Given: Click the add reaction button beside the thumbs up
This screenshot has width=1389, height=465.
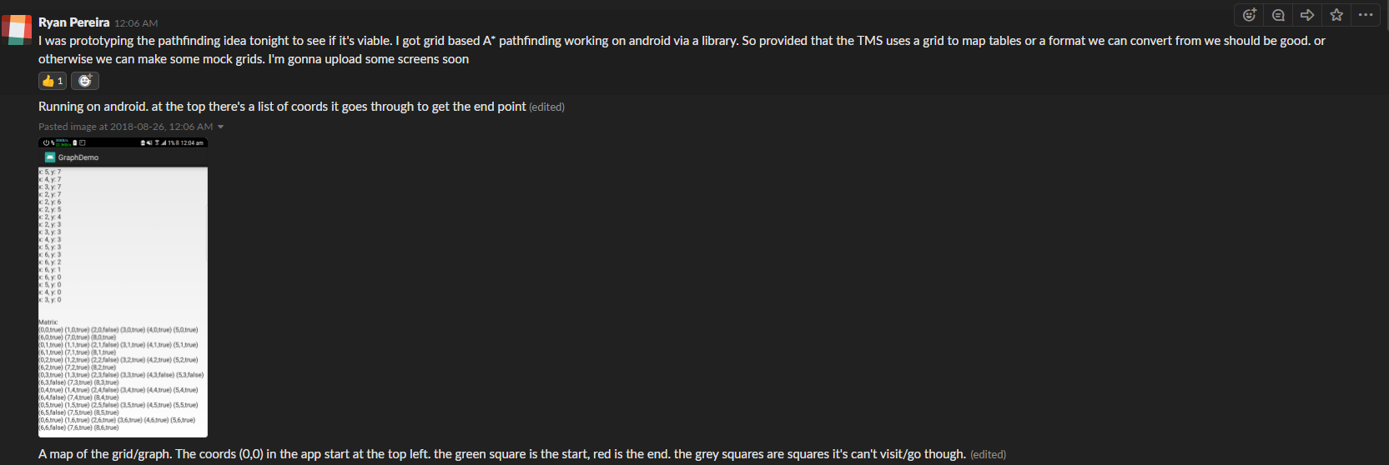Looking at the screenshot, I should pos(85,81).
